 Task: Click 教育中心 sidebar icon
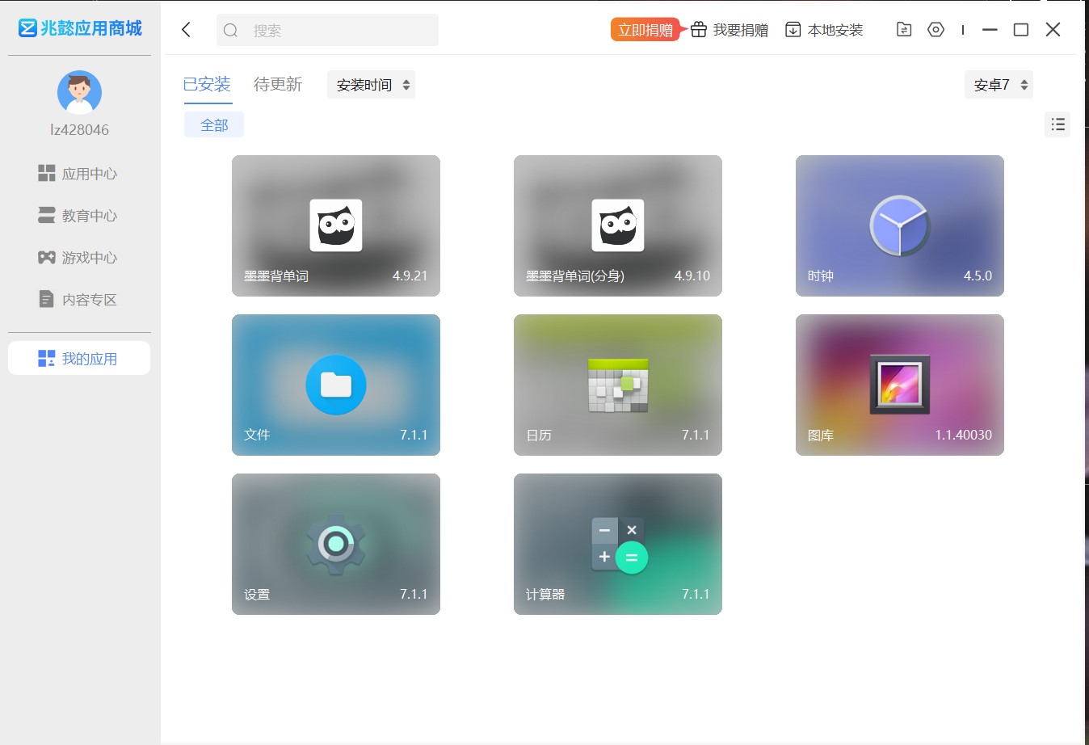(x=47, y=216)
